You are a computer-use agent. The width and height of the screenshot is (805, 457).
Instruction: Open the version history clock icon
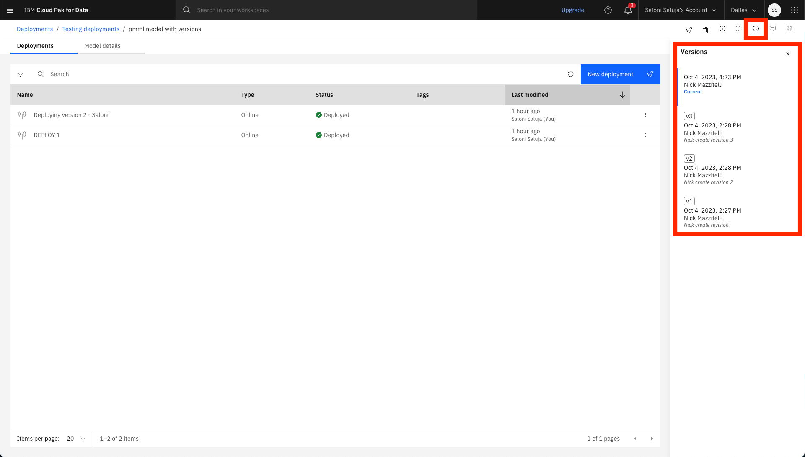coord(756,29)
